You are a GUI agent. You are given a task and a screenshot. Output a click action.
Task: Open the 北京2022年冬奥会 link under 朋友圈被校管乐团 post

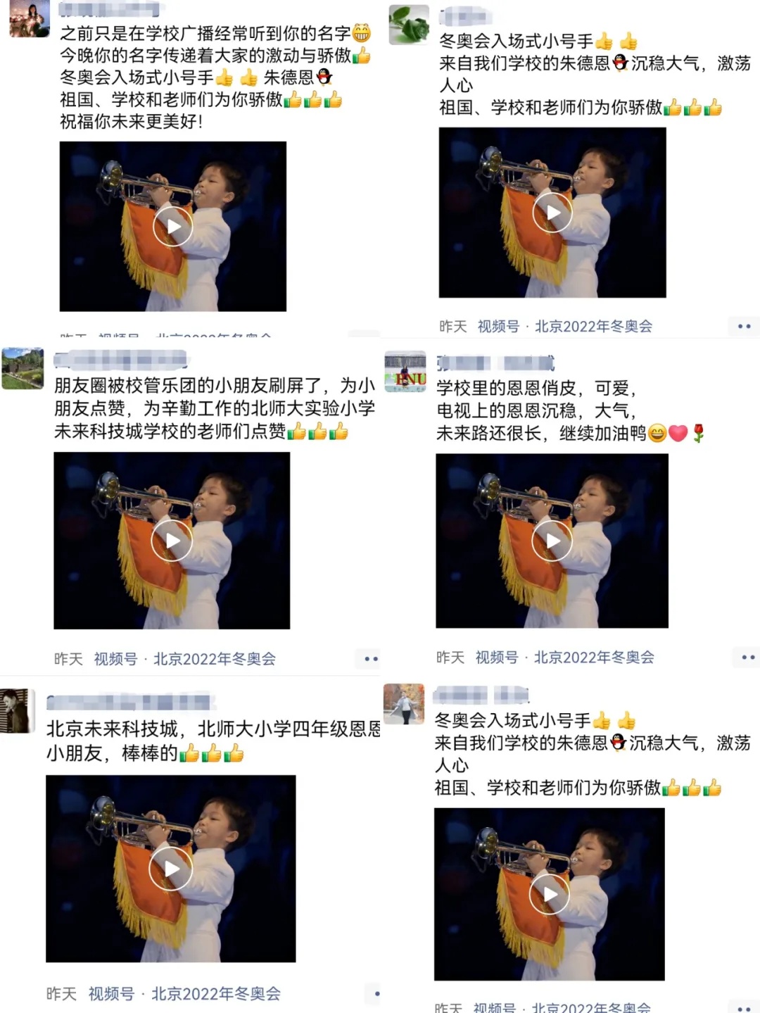pos(215,659)
